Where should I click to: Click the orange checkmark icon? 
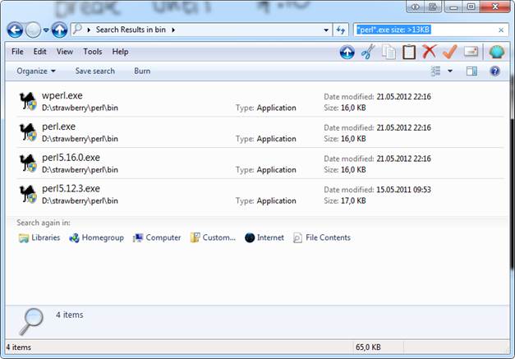(x=449, y=52)
